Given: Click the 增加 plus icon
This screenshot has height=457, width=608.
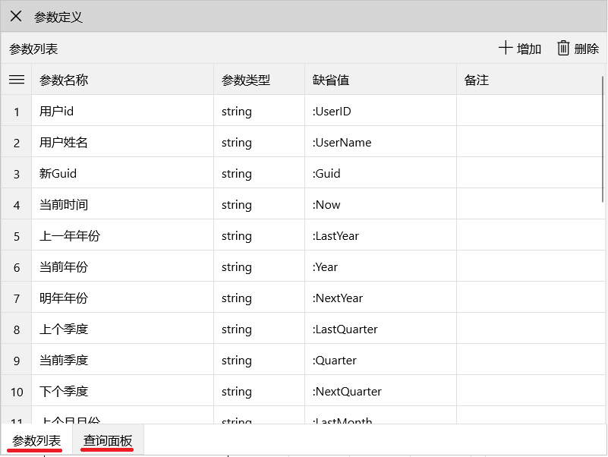Looking at the screenshot, I should pyautogui.click(x=506, y=48).
